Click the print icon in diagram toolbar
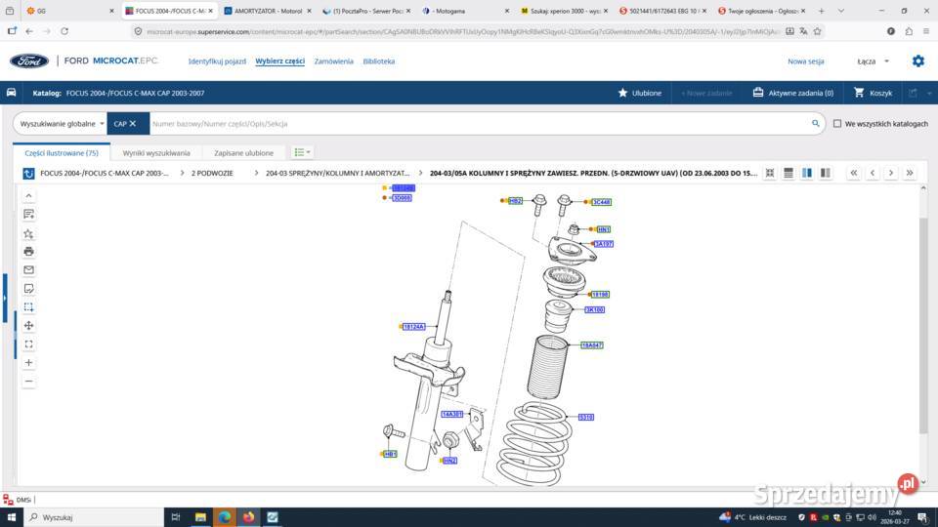 point(28,251)
